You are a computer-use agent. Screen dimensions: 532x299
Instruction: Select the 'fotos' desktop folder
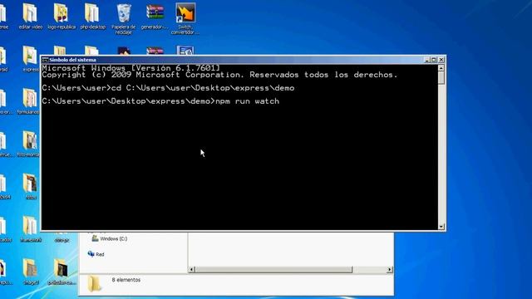click(30, 186)
